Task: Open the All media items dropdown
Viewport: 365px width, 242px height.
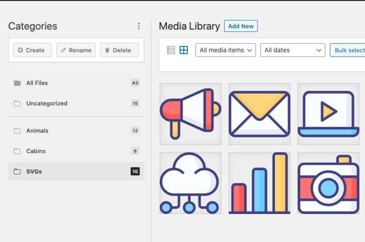Action: click(226, 50)
